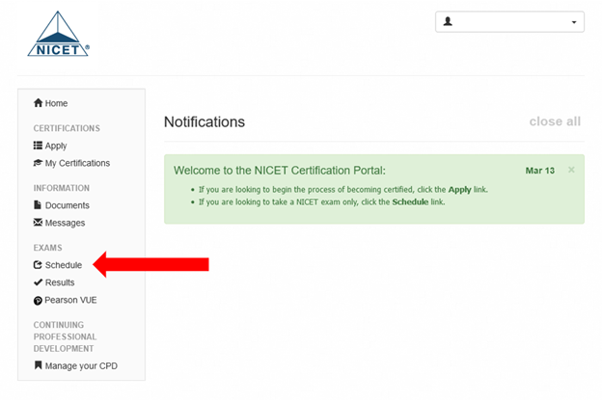Click the envelope icon beside Messages
Image resolution: width=602 pixels, height=402 pixels.
pyautogui.click(x=38, y=223)
